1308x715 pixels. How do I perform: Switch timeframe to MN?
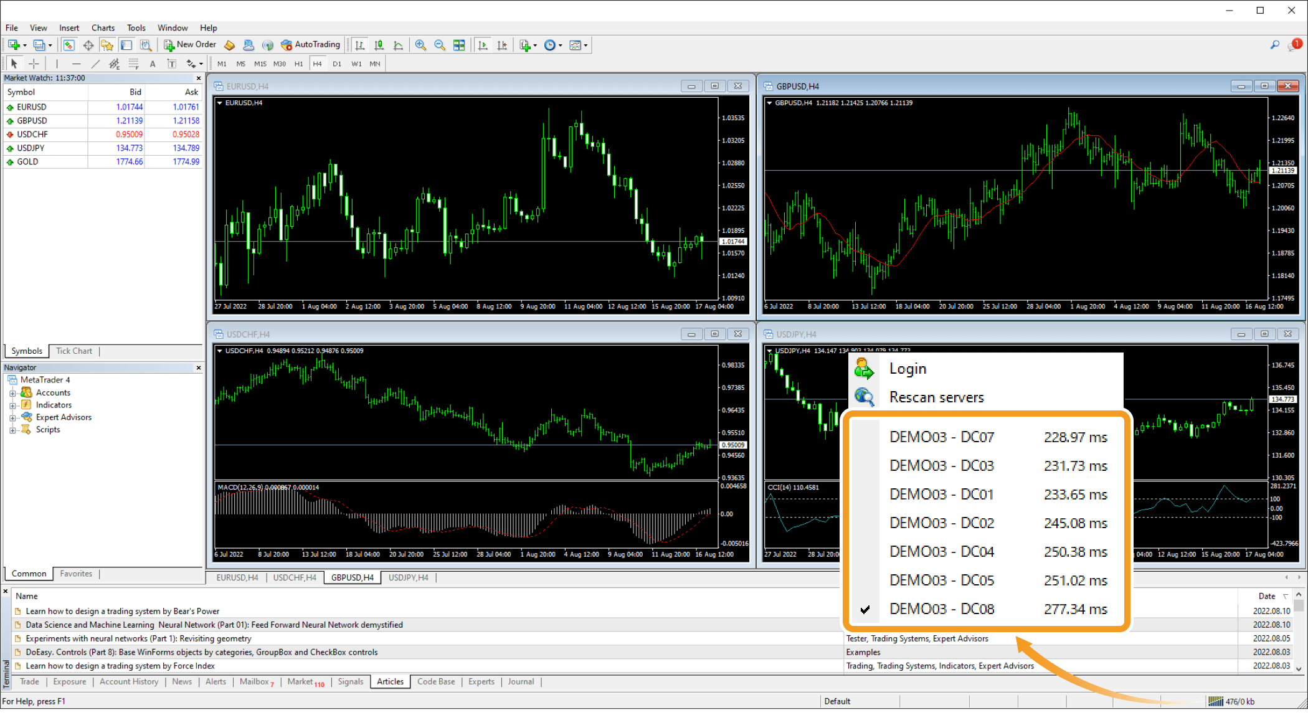click(375, 64)
